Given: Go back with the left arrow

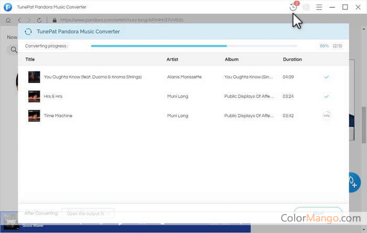Looking at the screenshot, I should coord(19,20).
